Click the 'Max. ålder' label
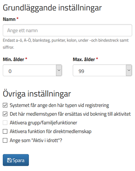 click(84, 59)
